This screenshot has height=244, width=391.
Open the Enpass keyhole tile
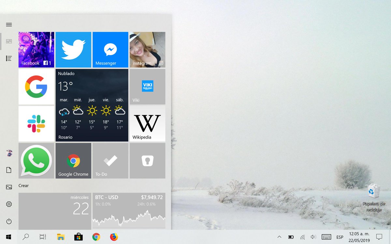pos(148,161)
